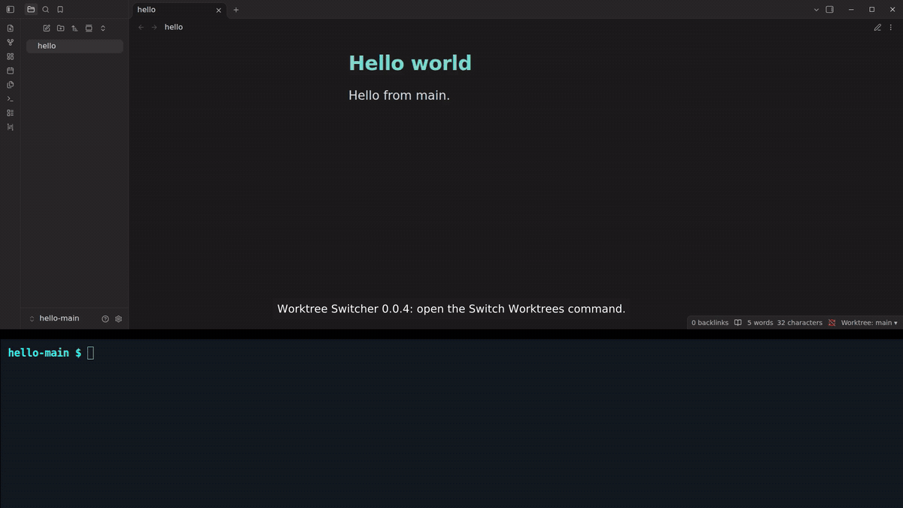This screenshot has height=508, width=903.
Task: Open the Search pane icon
Action: coord(46,10)
